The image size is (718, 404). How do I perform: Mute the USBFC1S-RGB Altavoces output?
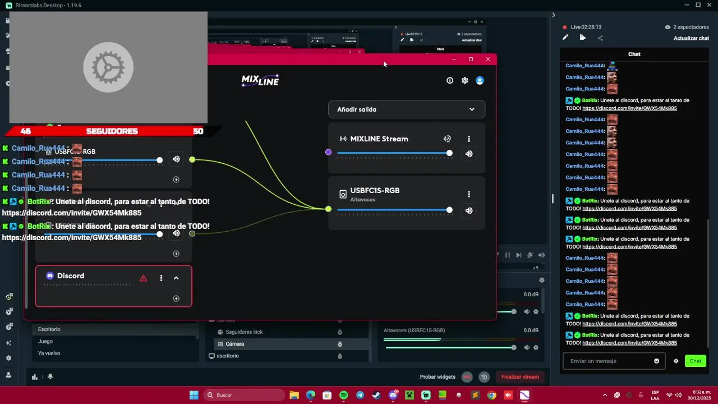tap(469, 210)
